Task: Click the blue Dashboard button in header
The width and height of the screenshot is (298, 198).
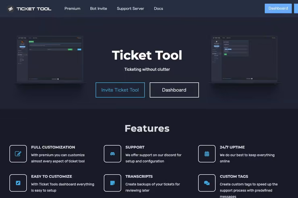Action: [278, 8]
